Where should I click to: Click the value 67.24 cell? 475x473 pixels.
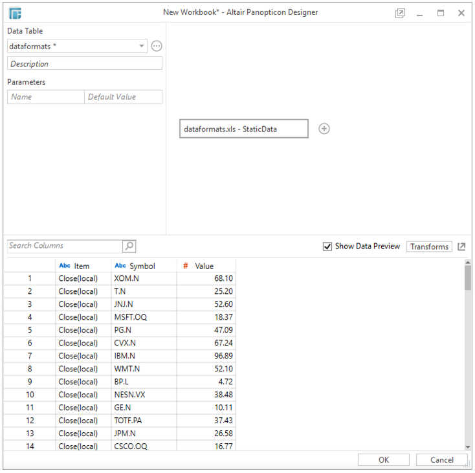(x=206, y=343)
